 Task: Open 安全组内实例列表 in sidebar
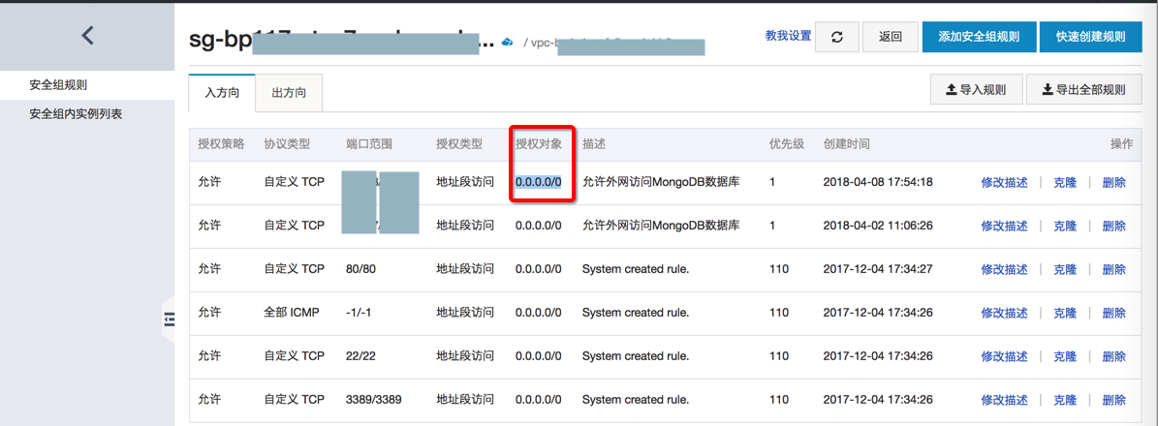[76, 114]
